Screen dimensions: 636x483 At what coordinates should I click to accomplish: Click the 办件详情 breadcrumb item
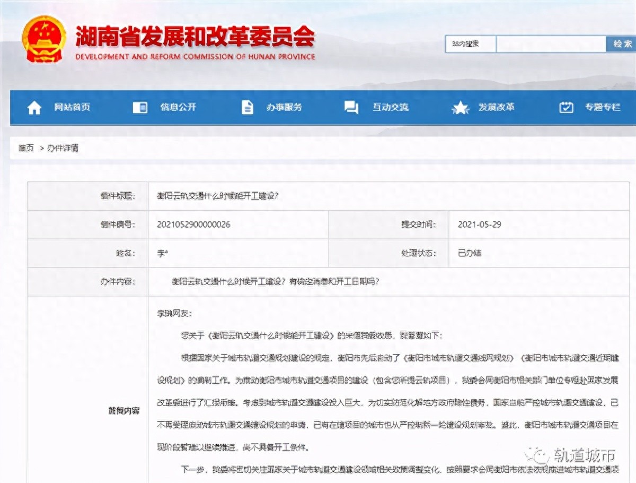pyautogui.click(x=63, y=149)
